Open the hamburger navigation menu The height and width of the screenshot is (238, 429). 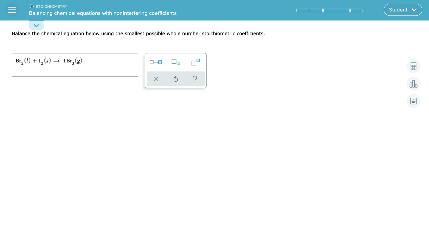[12, 10]
